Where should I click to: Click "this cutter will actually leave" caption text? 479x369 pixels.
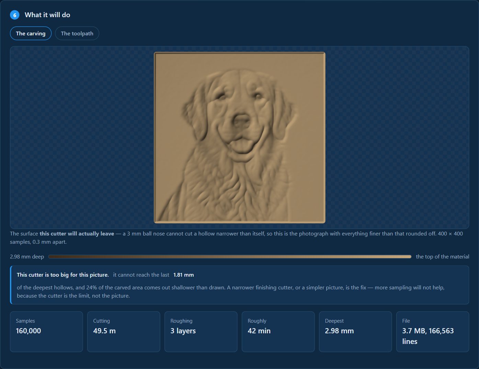[x=77, y=233]
